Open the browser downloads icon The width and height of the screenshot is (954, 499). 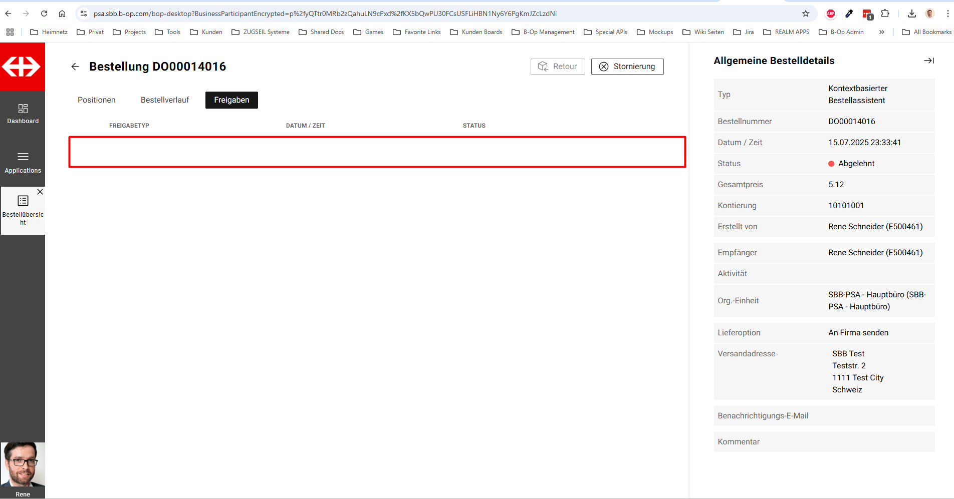point(912,14)
